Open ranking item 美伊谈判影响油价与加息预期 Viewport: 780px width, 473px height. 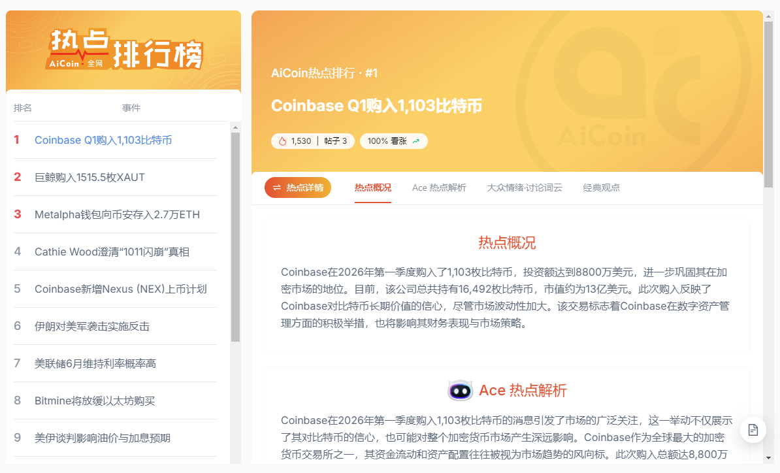(x=116, y=438)
